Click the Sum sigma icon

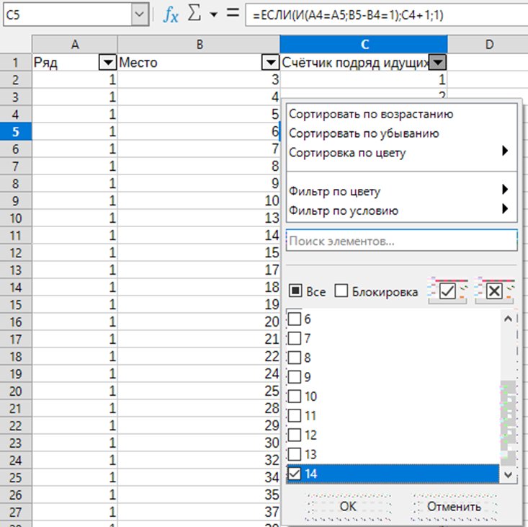click(x=194, y=14)
